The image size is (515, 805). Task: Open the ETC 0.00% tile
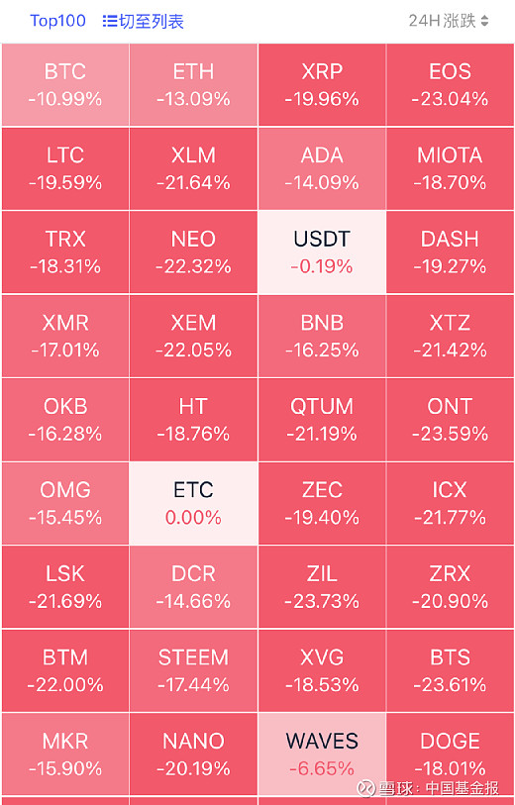(193, 503)
